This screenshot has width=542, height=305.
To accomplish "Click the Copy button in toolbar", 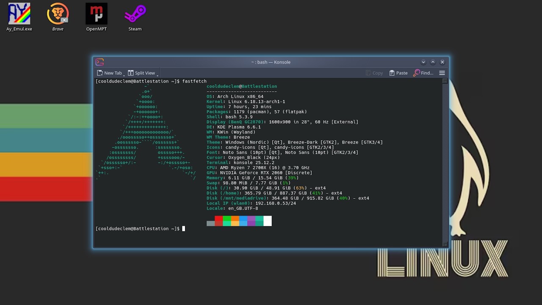I will tap(374, 73).
